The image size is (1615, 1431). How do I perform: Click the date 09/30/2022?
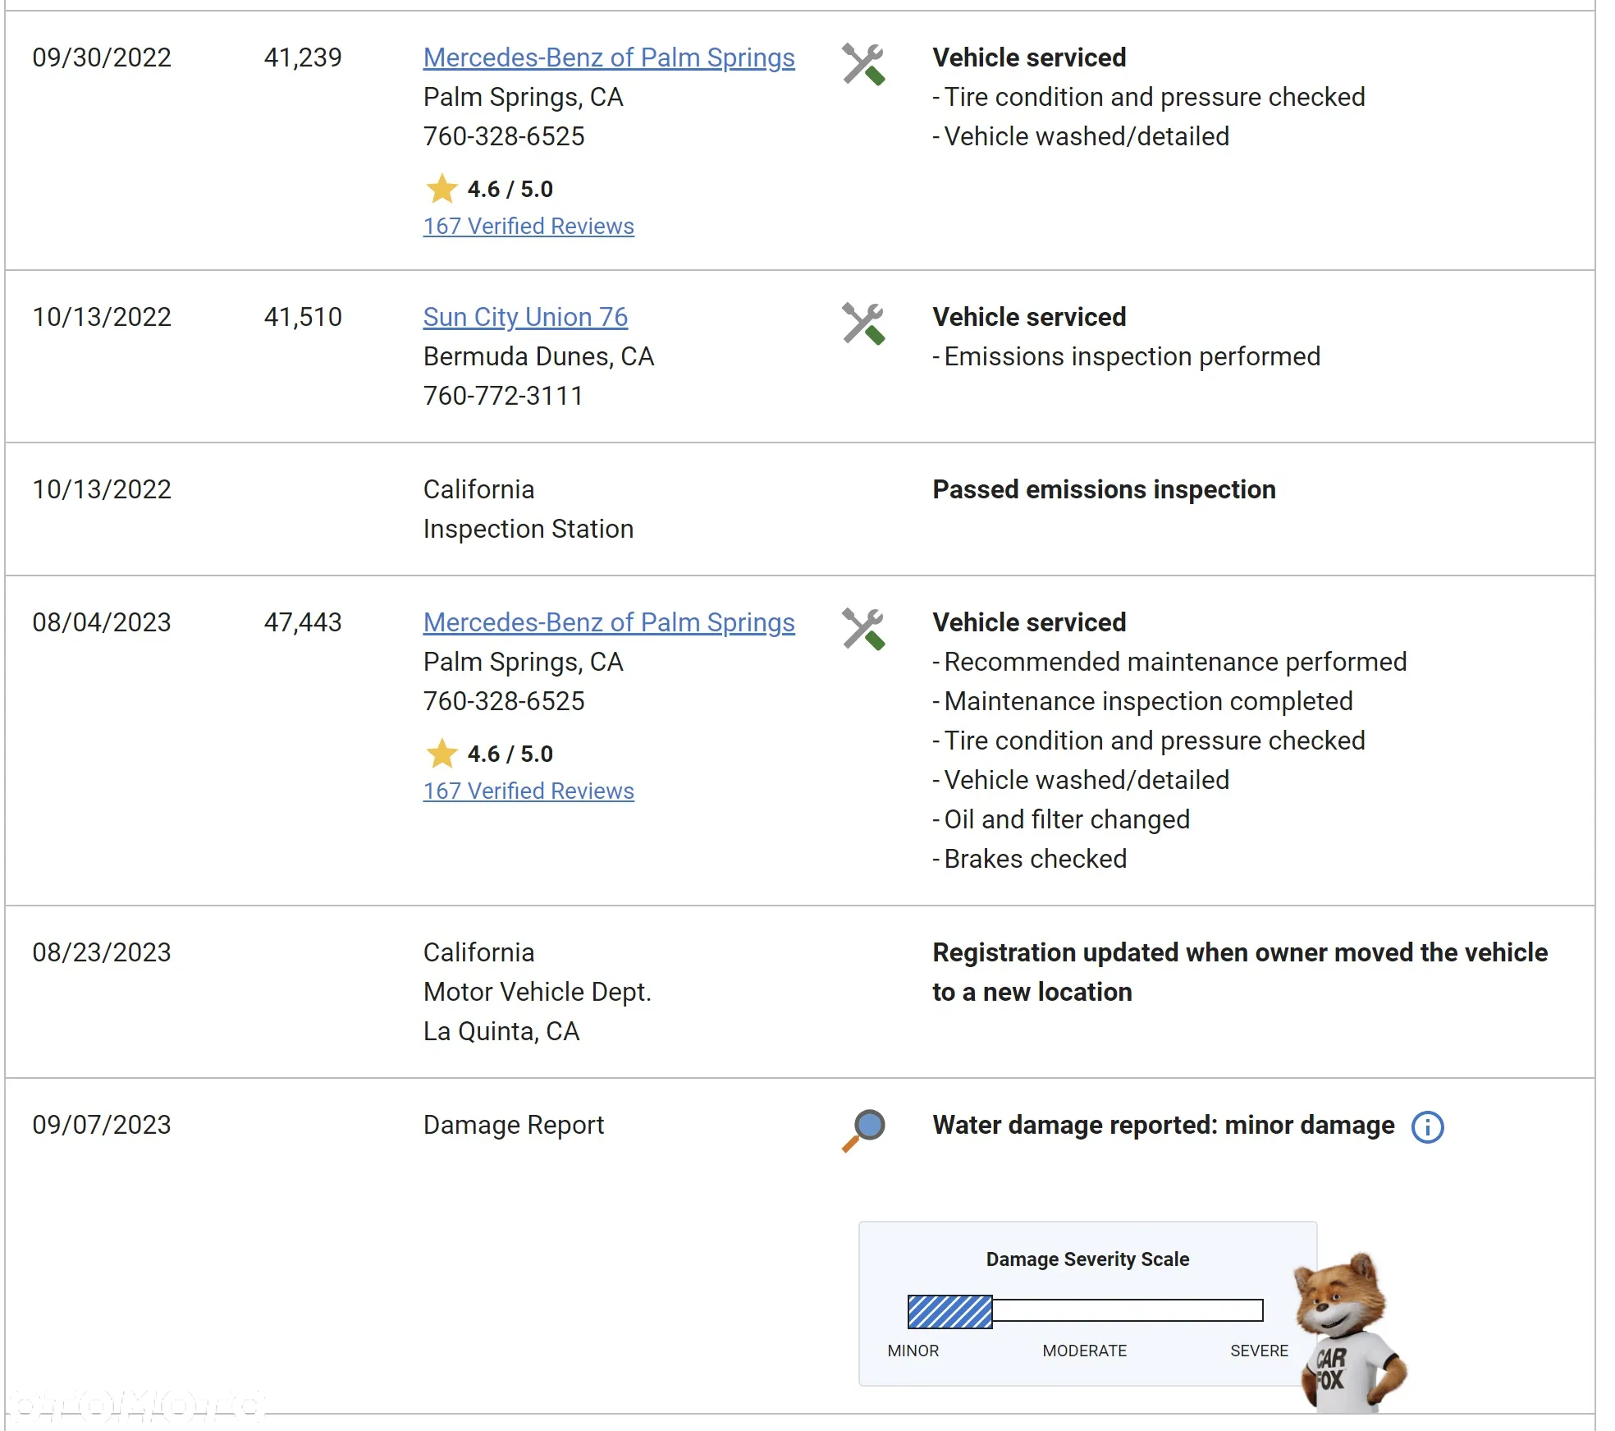pyautogui.click(x=102, y=57)
